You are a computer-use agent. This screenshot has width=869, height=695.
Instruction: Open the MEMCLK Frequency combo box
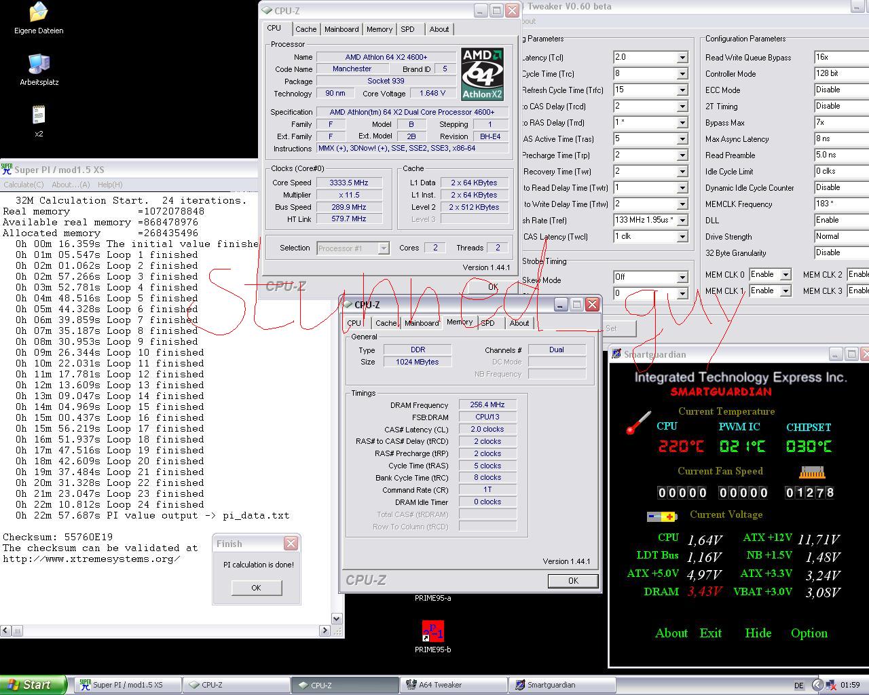coord(841,204)
